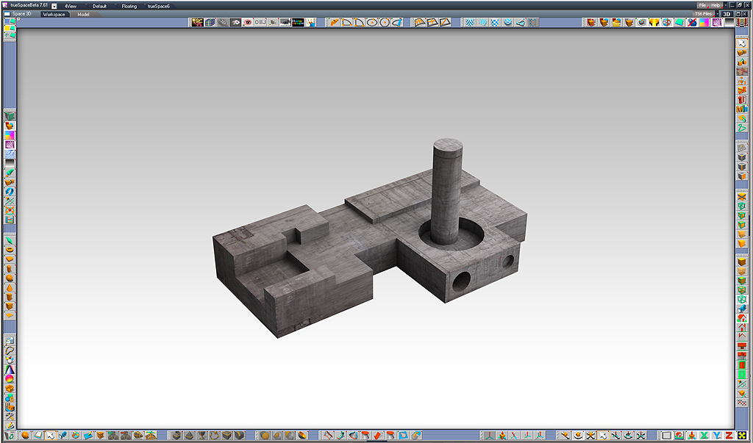This screenshot has width=753, height=443.
Task: Select the chain link icon in top toolbar
Action: pos(222,22)
